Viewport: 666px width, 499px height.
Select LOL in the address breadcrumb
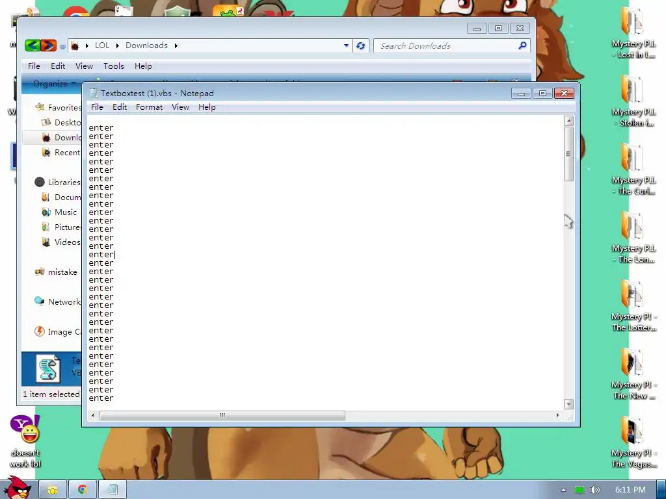tap(102, 45)
